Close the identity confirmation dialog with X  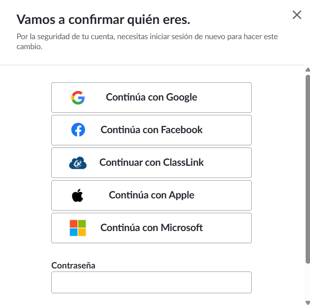[x=297, y=15]
